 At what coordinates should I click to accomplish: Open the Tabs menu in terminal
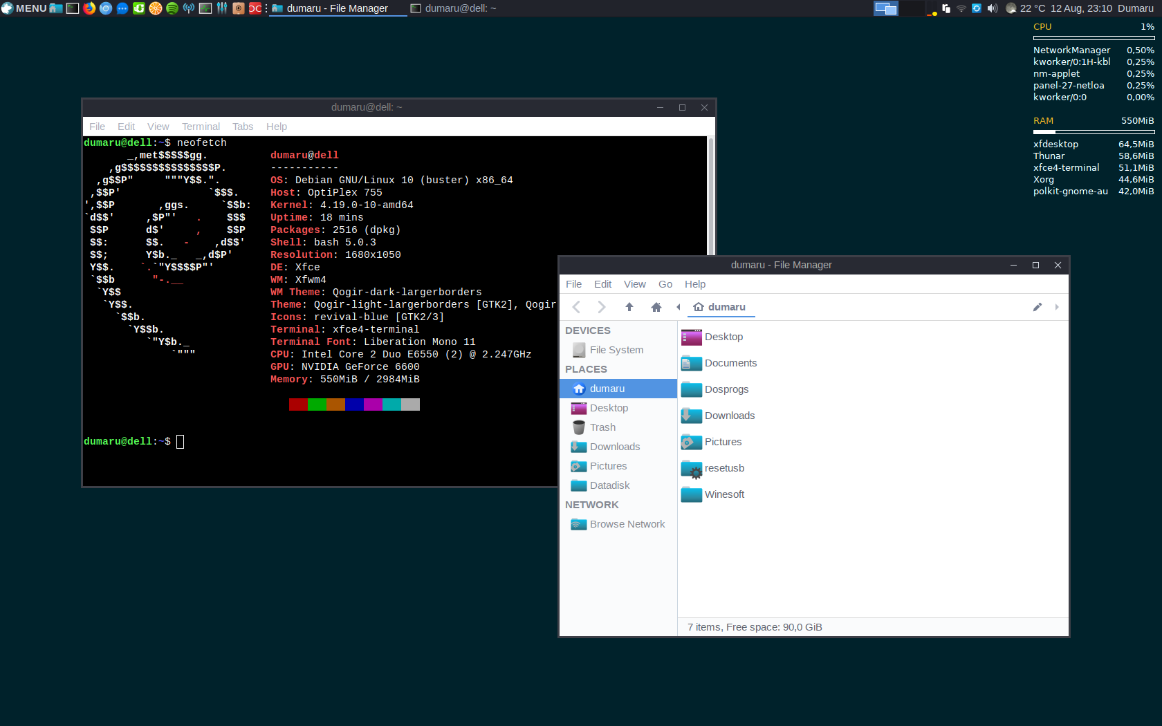click(242, 127)
